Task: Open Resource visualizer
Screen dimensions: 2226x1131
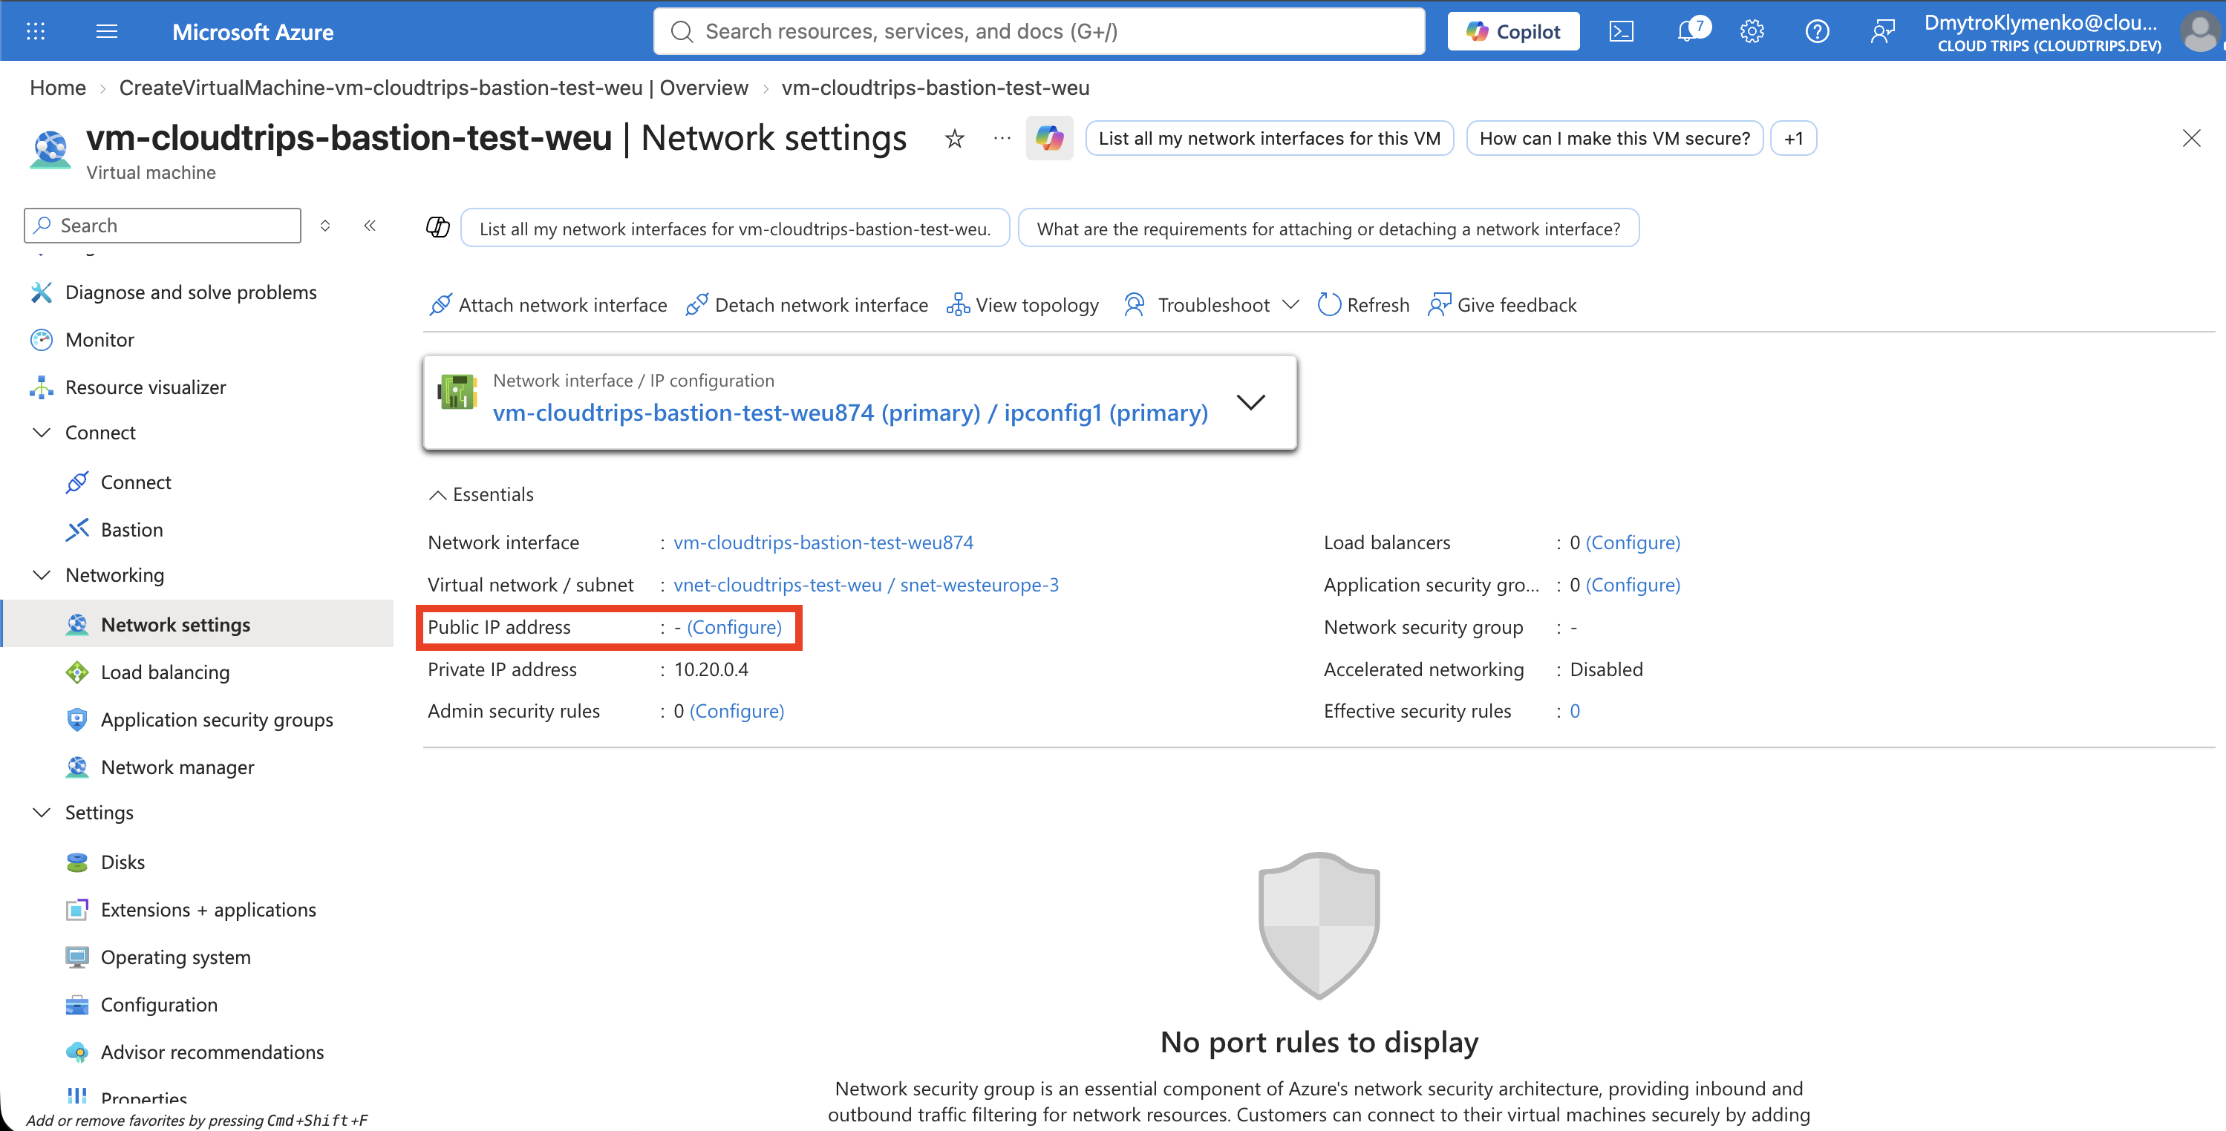Action: (146, 387)
